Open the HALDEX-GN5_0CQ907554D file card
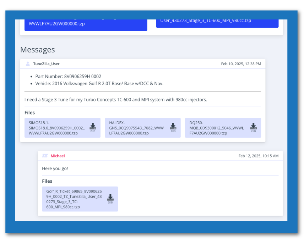 pos(143,128)
